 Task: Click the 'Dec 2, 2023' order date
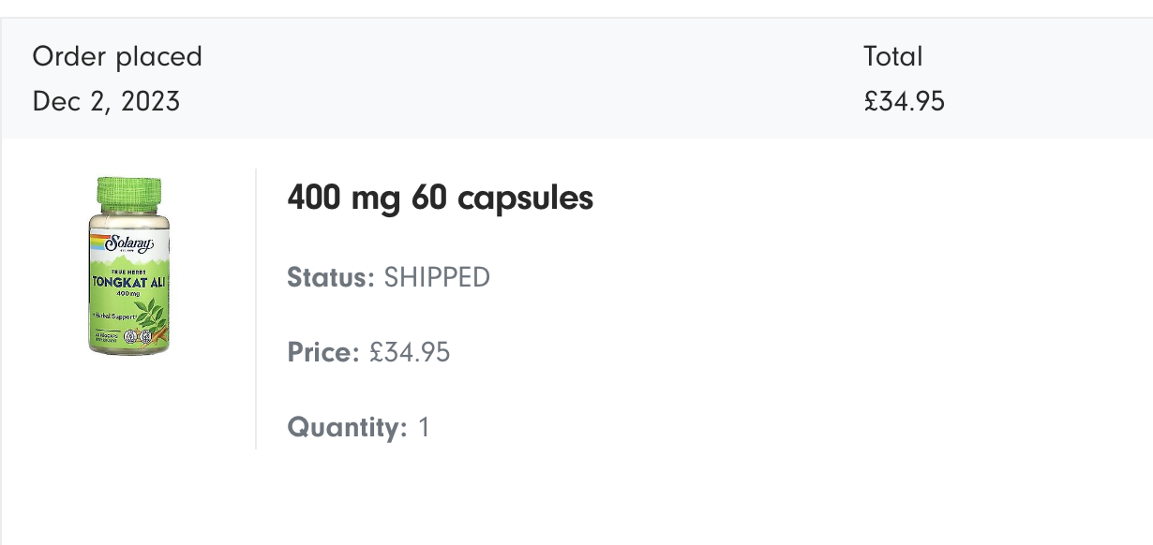[x=106, y=101]
